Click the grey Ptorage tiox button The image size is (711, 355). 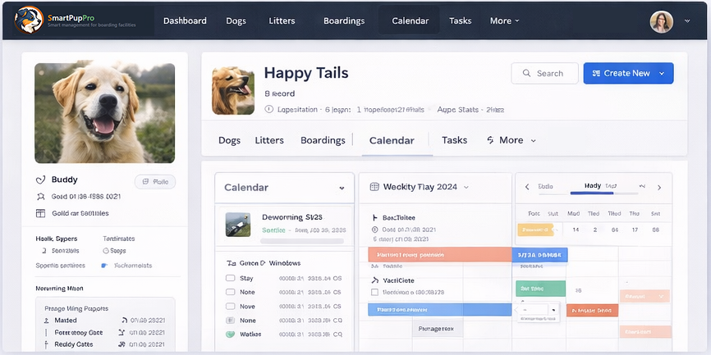436,329
